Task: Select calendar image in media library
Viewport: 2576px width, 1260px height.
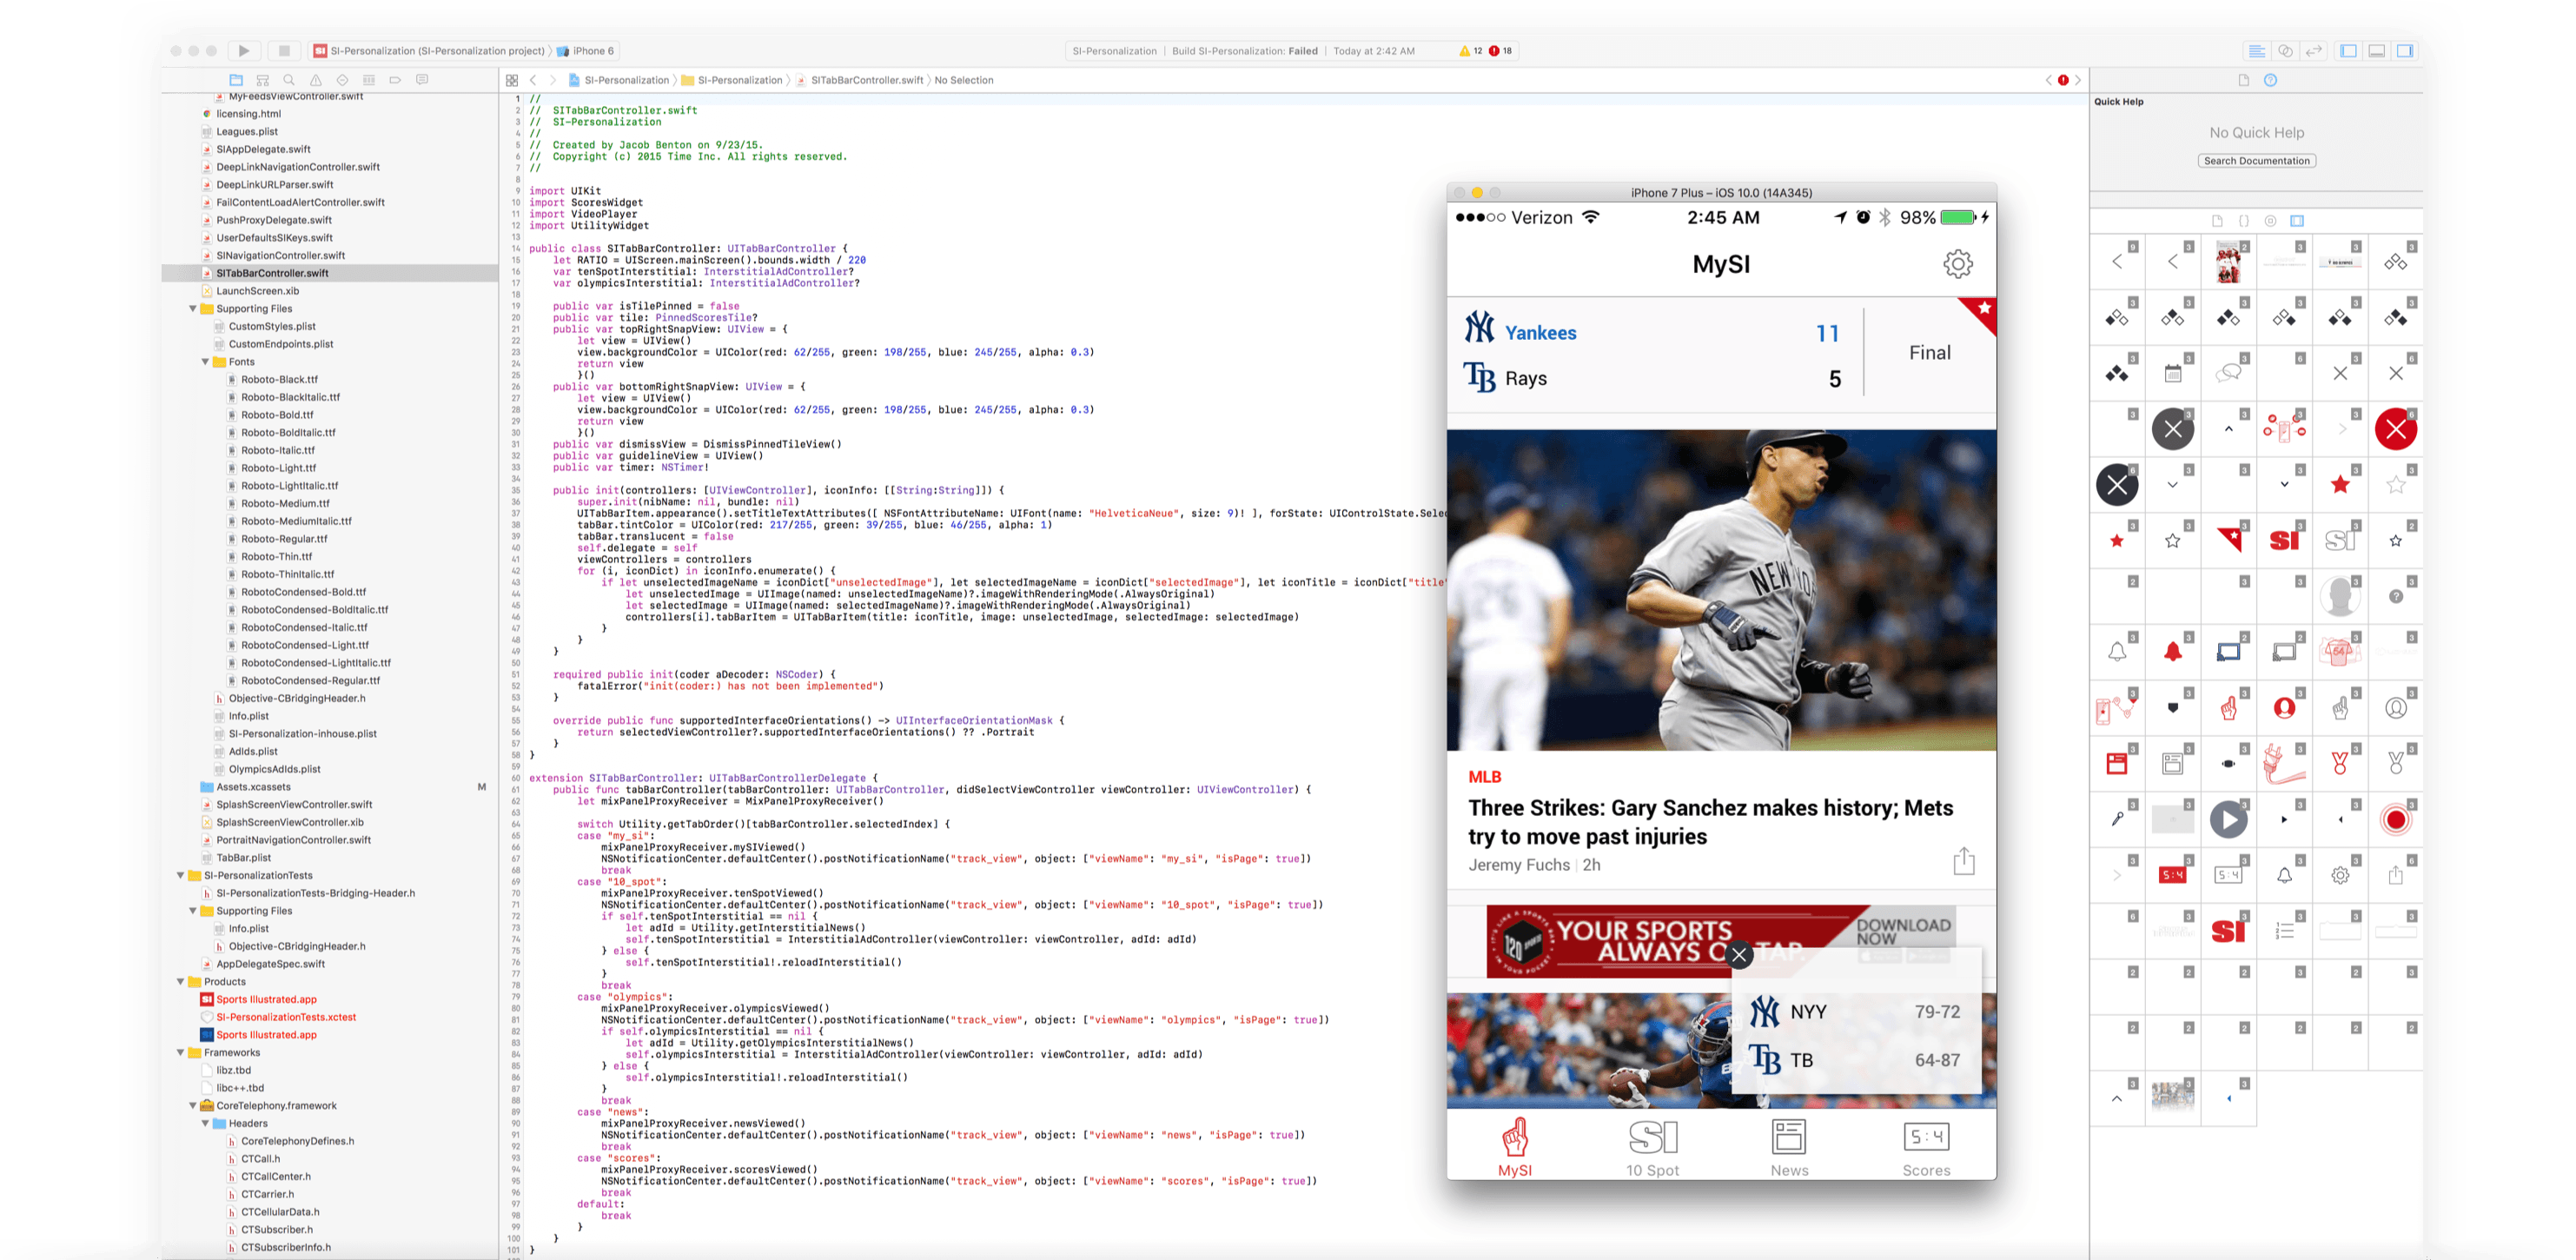Action: (2173, 374)
